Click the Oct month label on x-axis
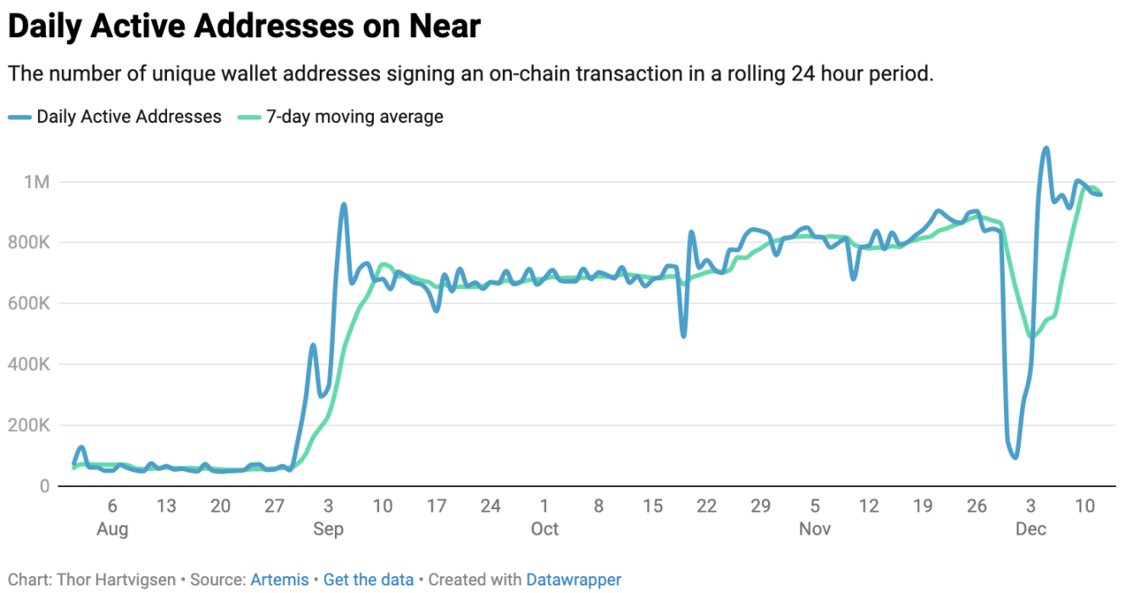Screen dimensions: 1126x593 (544, 529)
